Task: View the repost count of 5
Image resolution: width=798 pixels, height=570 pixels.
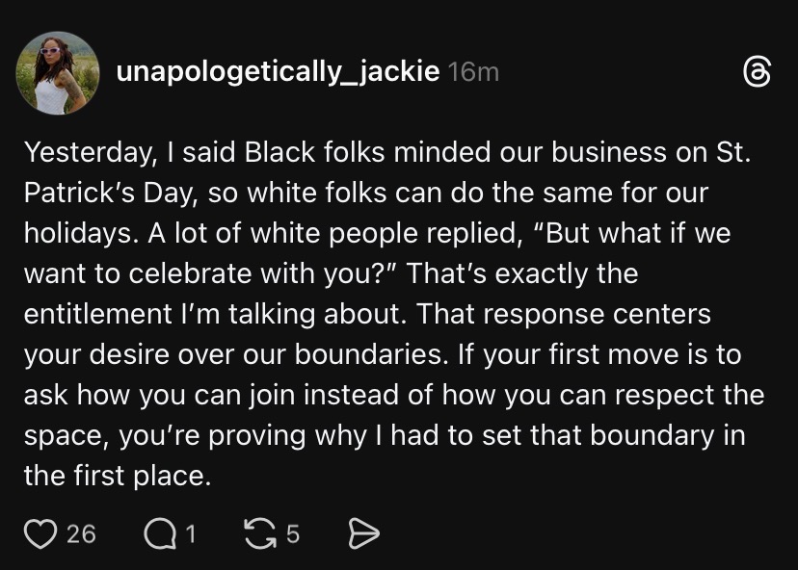Action: [x=293, y=534]
